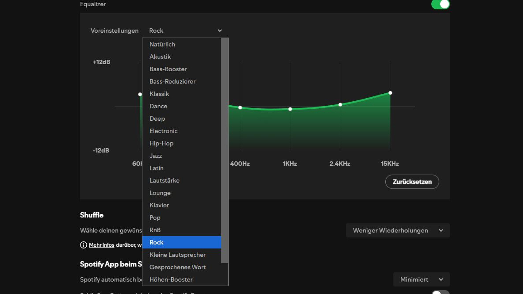Screen dimensions: 523x294
Task: Select the Electronic preset
Action: pyautogui.click(x=163, y=131)
